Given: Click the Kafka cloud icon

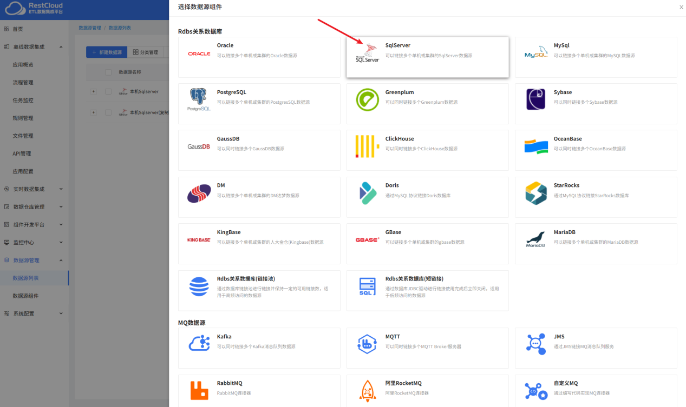Looking at the screenshot, I should point(199,343).
